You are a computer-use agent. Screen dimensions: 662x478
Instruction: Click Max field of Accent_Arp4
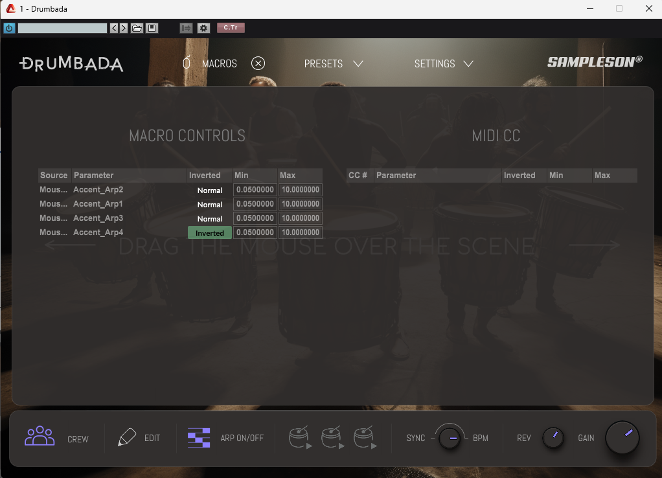(x=301, y=233)
